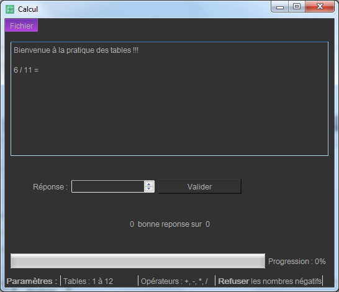The width and height of the screenshot is (339, 292).
Task: Click inside the Réponse input field
Action: pos(108,186)
